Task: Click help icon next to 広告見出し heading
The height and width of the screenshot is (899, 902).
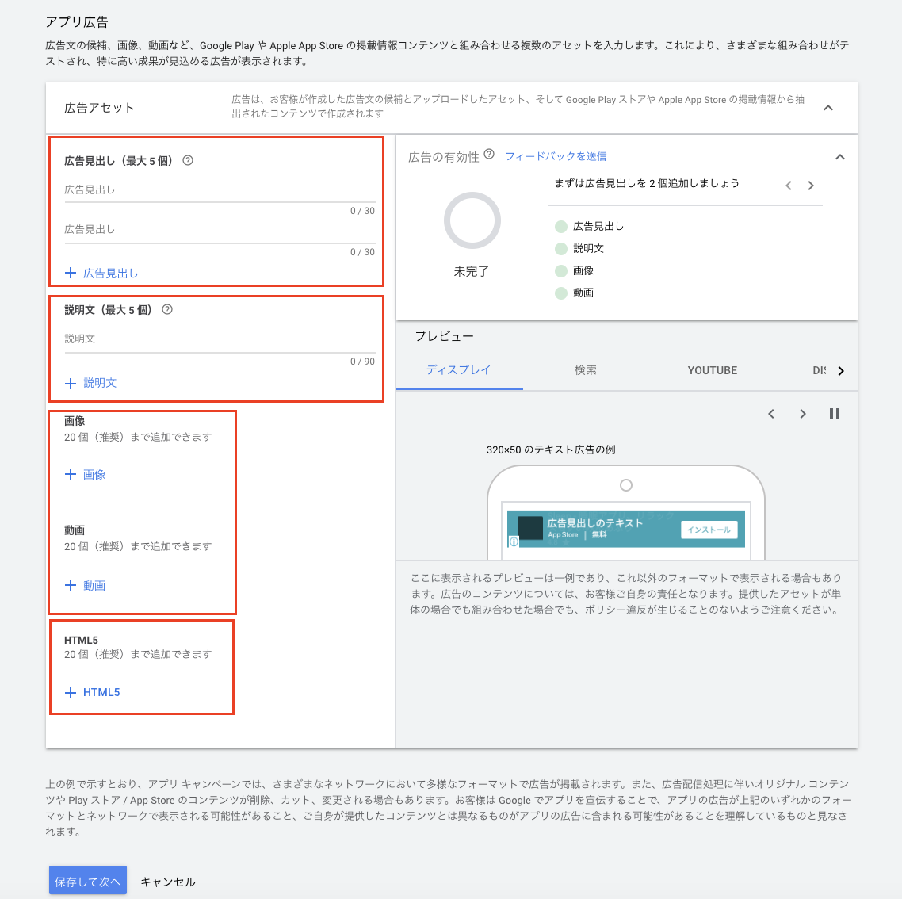Action: (188, 160)
